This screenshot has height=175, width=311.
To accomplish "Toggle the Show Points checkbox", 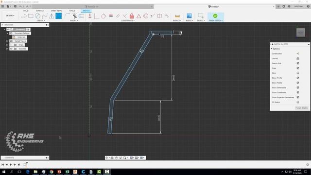I will coord(298,83).
